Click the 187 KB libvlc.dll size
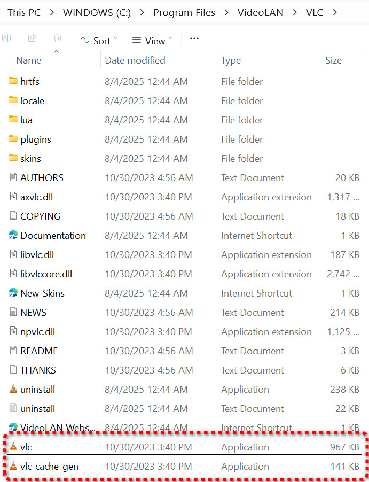 point(345,255)
